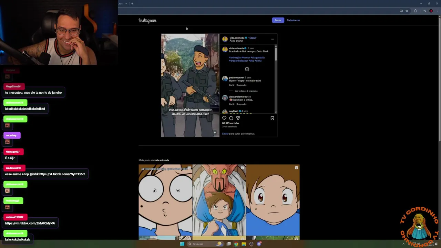
Task: Open Discord from the taskbar
Action: point(259,244)
